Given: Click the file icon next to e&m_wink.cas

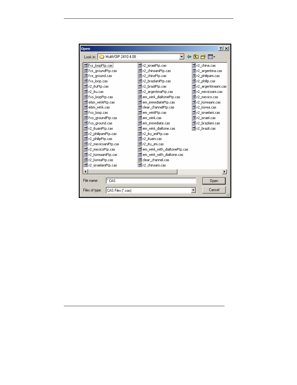Looking at the screenshot, I should tap(86, 107).
